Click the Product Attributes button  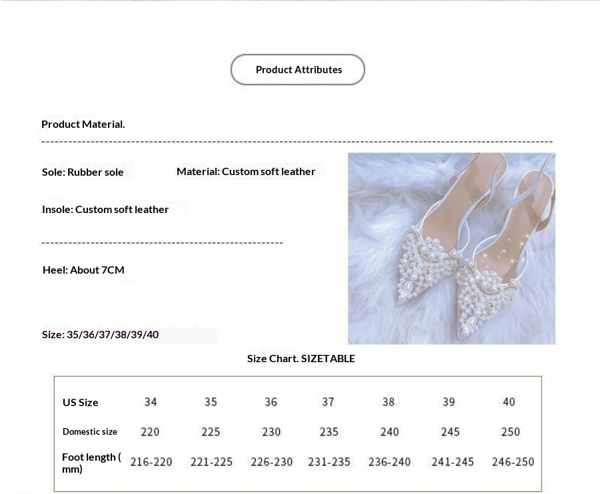298,70
